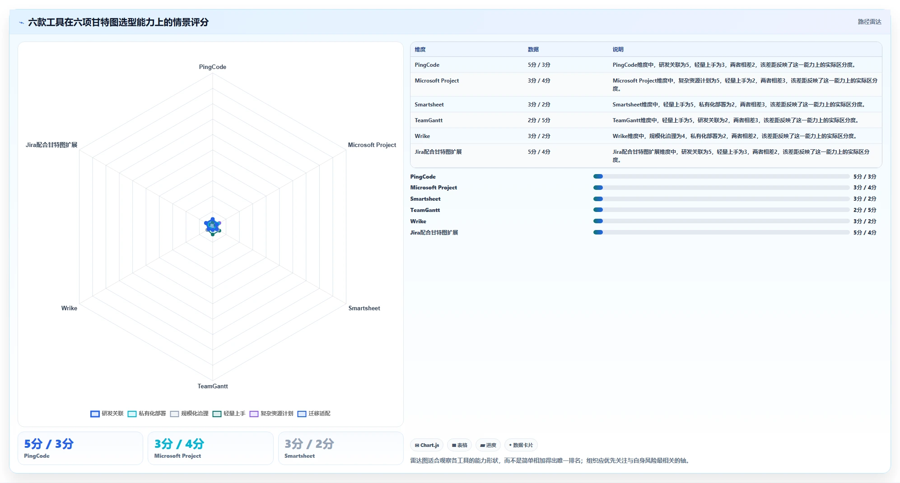Click the Wrike description text in table
The width and height of the screenshot is (900, 483).
click(735, 136)
